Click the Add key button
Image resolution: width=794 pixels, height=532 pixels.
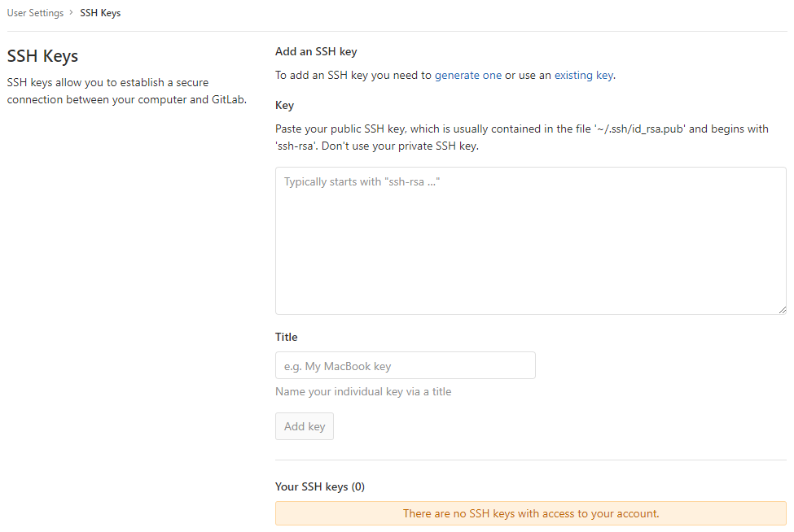305,426
